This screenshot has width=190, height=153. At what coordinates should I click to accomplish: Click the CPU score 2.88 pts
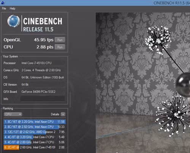(x=45, y=47)
